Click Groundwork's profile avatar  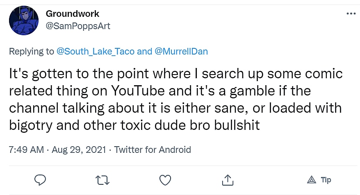23,20
